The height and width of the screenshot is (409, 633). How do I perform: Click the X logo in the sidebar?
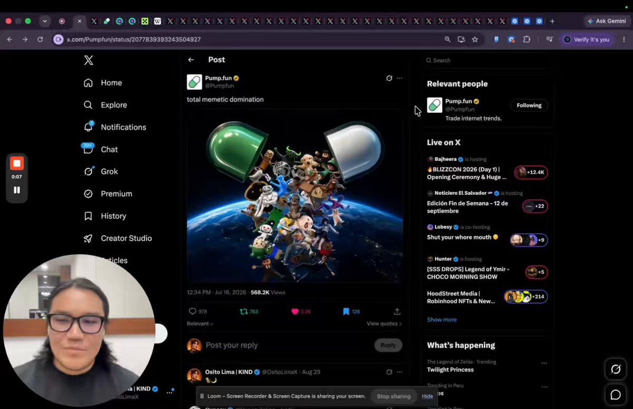click(x=89, y=60)
